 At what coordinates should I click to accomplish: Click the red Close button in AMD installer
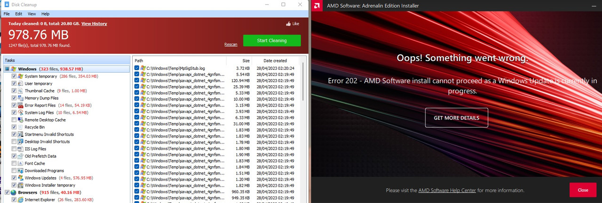pos(583,190)
